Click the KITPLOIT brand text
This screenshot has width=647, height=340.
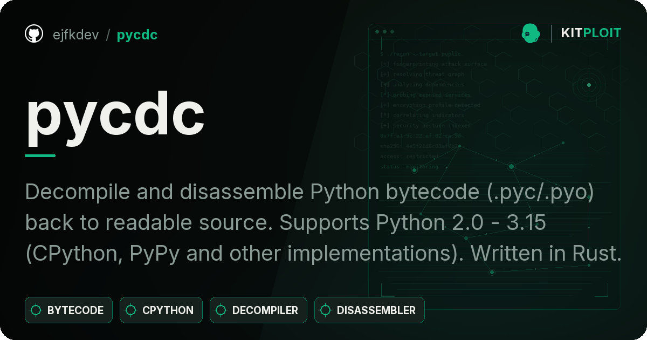[591, 33]
